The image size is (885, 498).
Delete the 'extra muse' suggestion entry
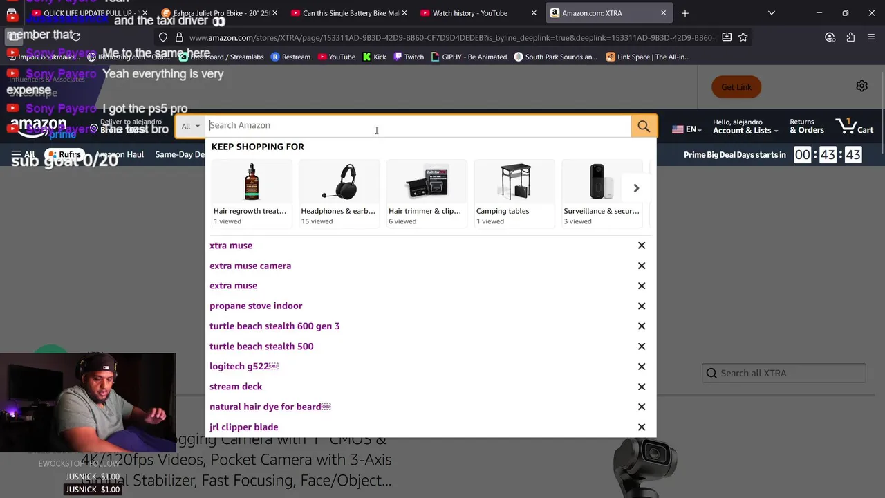(642, 286)
